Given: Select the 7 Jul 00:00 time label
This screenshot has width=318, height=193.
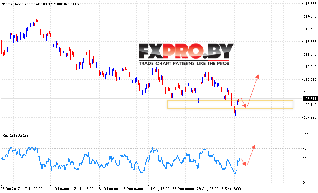Looking at the screenshot, I should (x=34, y=188).
